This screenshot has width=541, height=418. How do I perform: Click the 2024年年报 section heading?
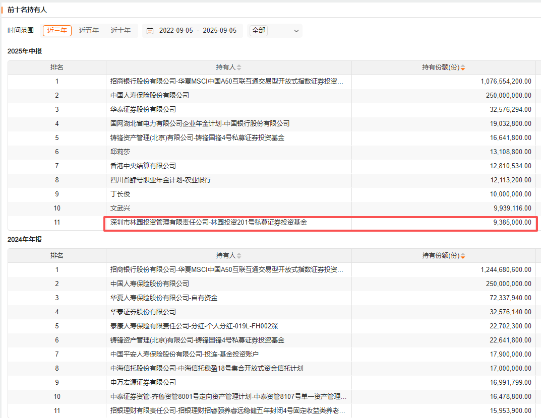pyautogui.click(x=25, y=239)
